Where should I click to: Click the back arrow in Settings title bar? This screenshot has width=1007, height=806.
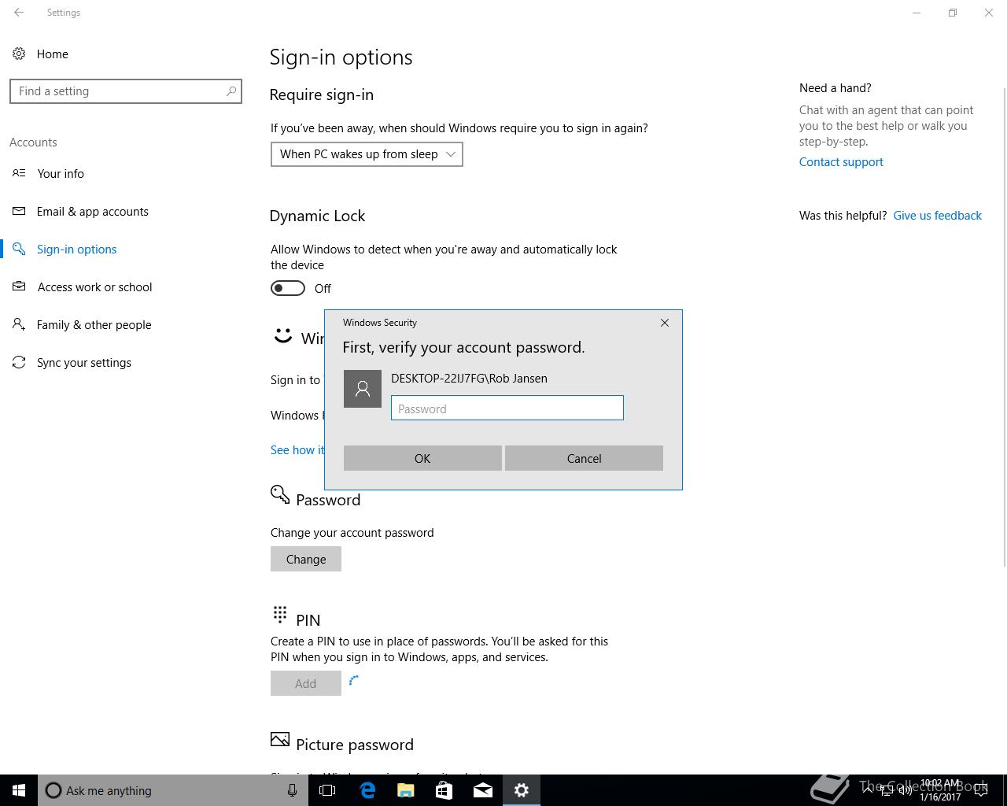click(x=19, y=13)
